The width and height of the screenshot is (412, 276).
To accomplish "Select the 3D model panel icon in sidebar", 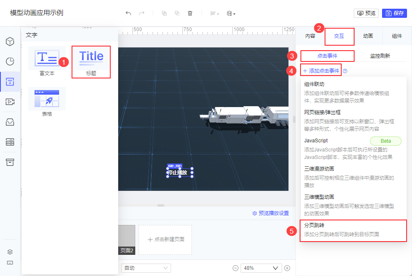I will coord(10,42).
